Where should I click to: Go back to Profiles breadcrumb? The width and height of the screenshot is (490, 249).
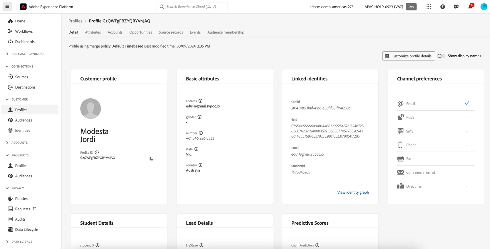[75, 21]
